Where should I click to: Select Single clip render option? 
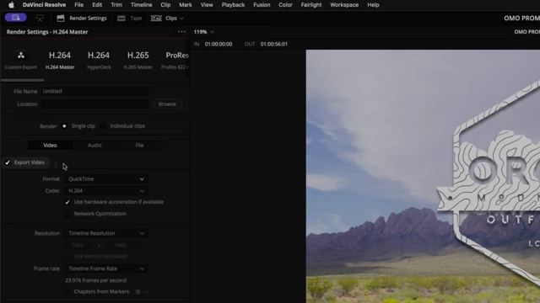pos(64,126)
